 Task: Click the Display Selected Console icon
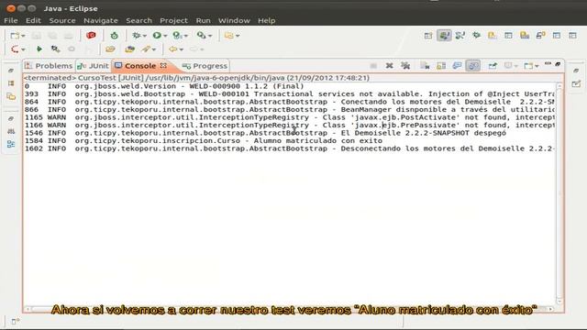pos(508,66)
